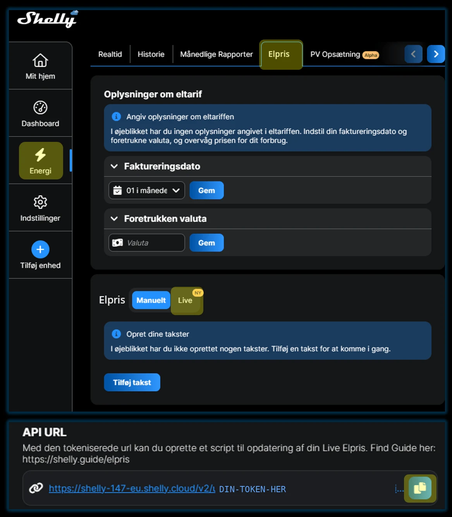Select the Energi lightning icon
Screen dimensions: 452x517
(40, 155)
